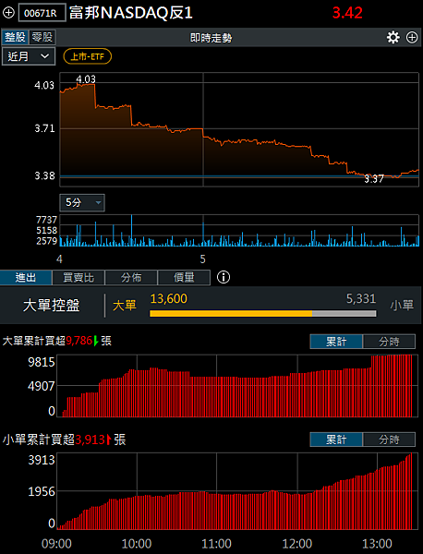The width and height of the screenshot is (423, 554).
Task: Click the 大單 volume value 13,600
Action: pos(169,299)
